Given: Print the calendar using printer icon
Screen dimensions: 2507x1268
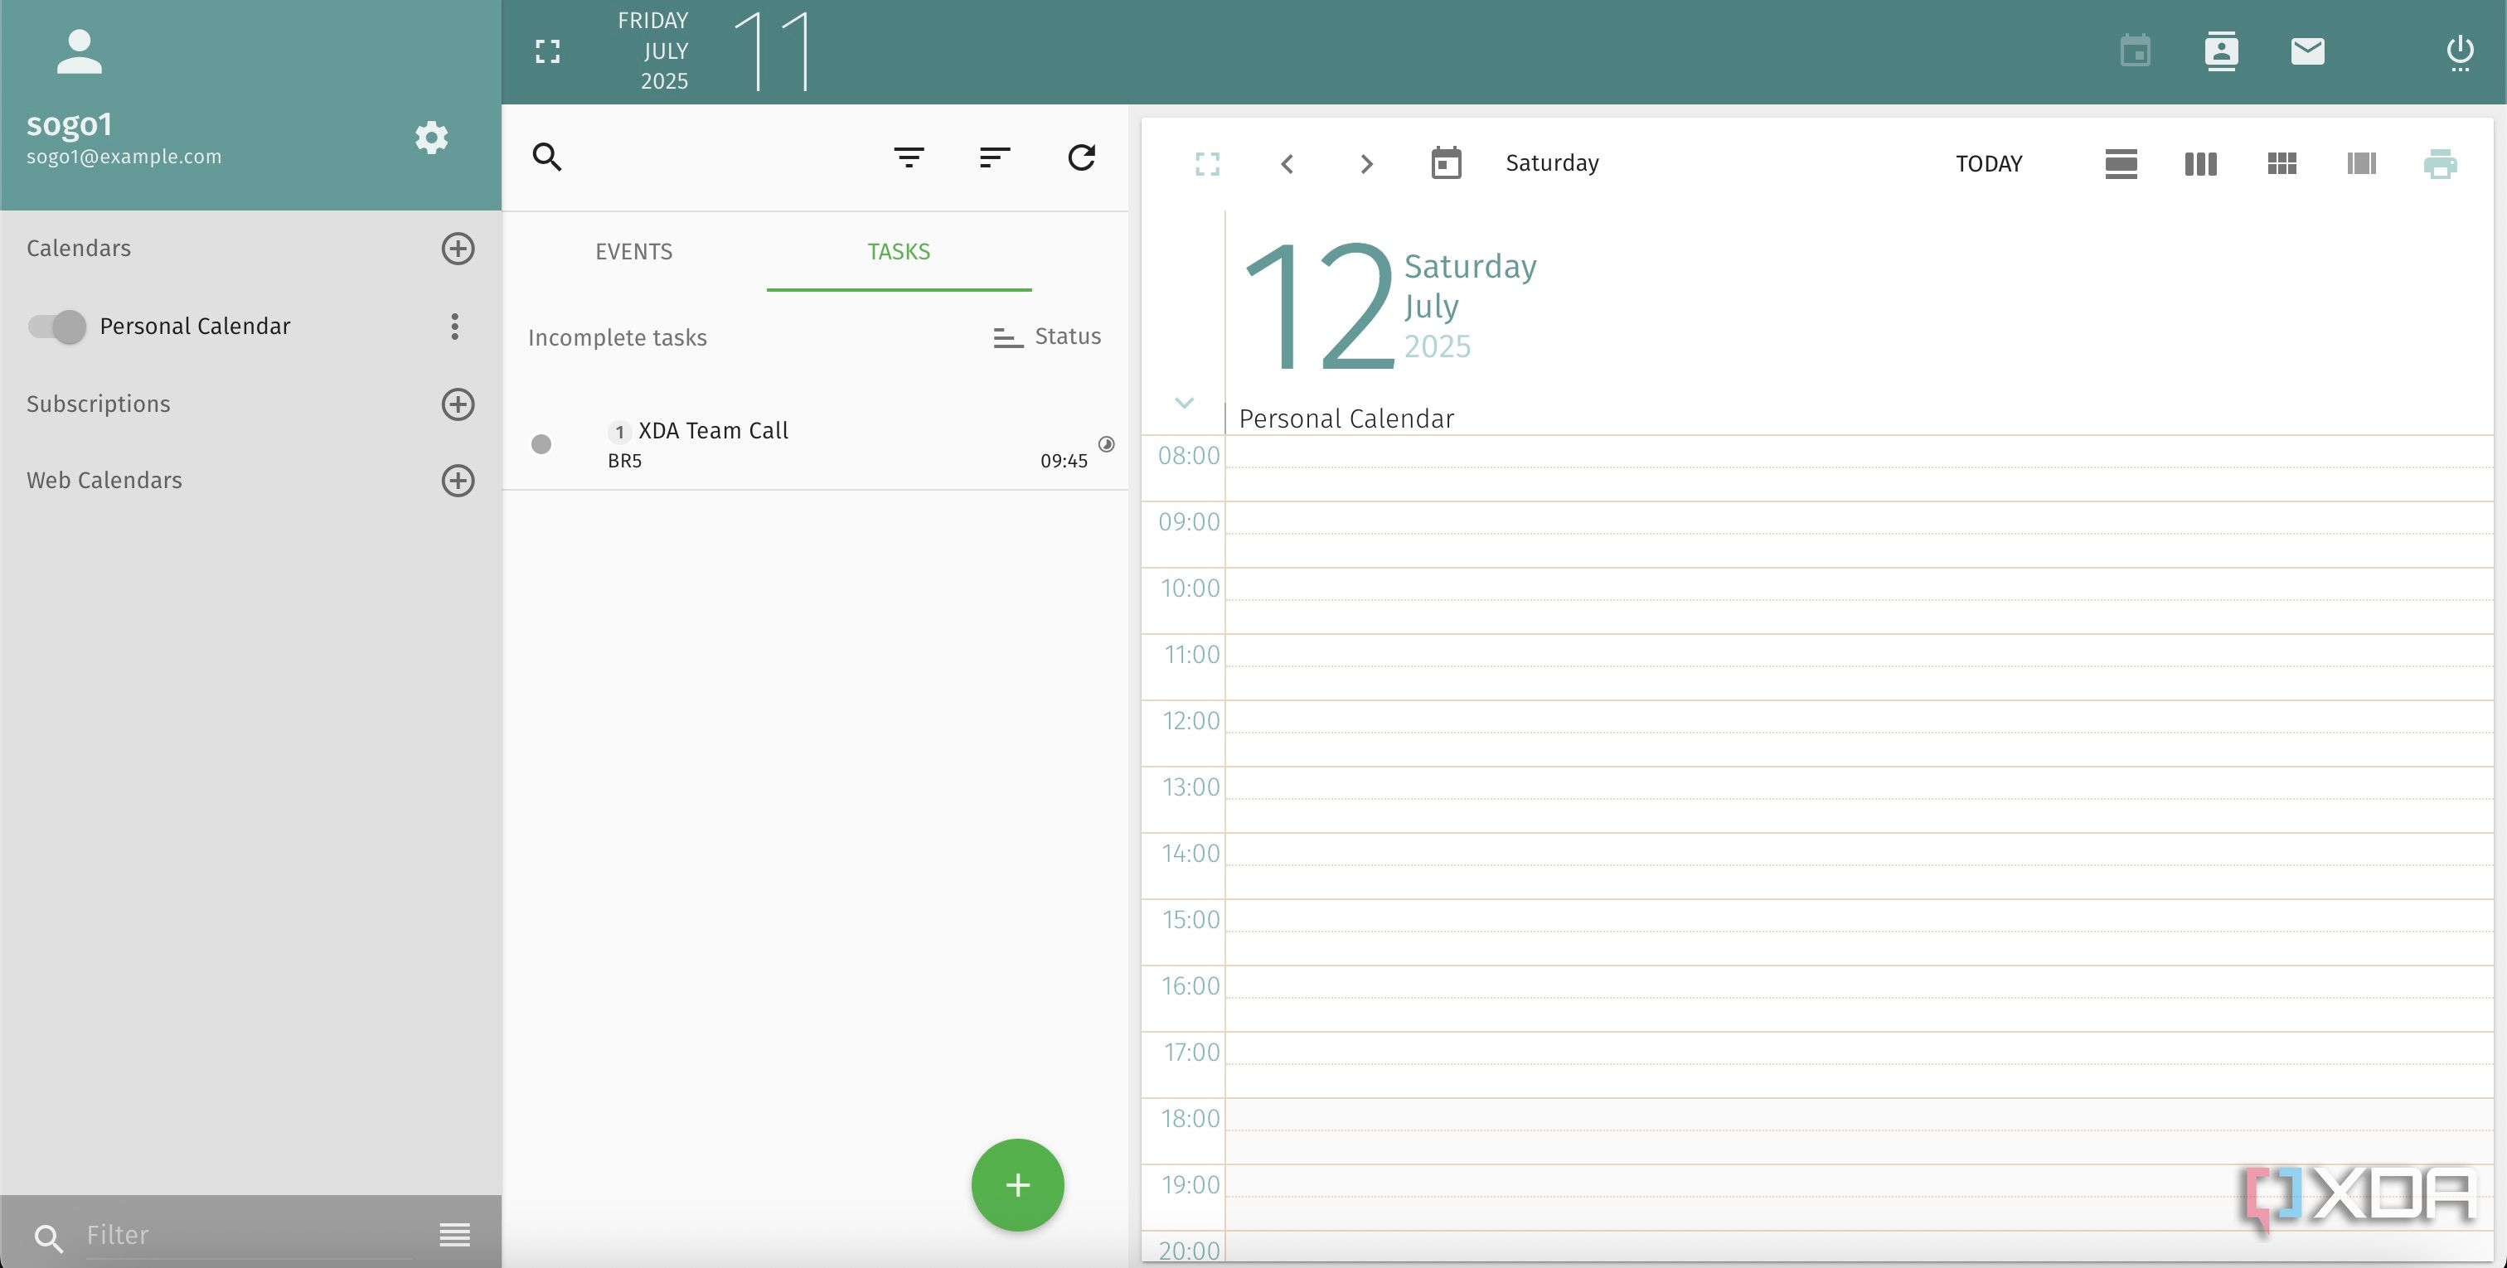Looking at the screenshot, I should click(2439, 163).
